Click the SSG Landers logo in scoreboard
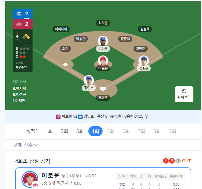Screen dimensions: 202x189 pyautogui.click(x=19, y=24)
